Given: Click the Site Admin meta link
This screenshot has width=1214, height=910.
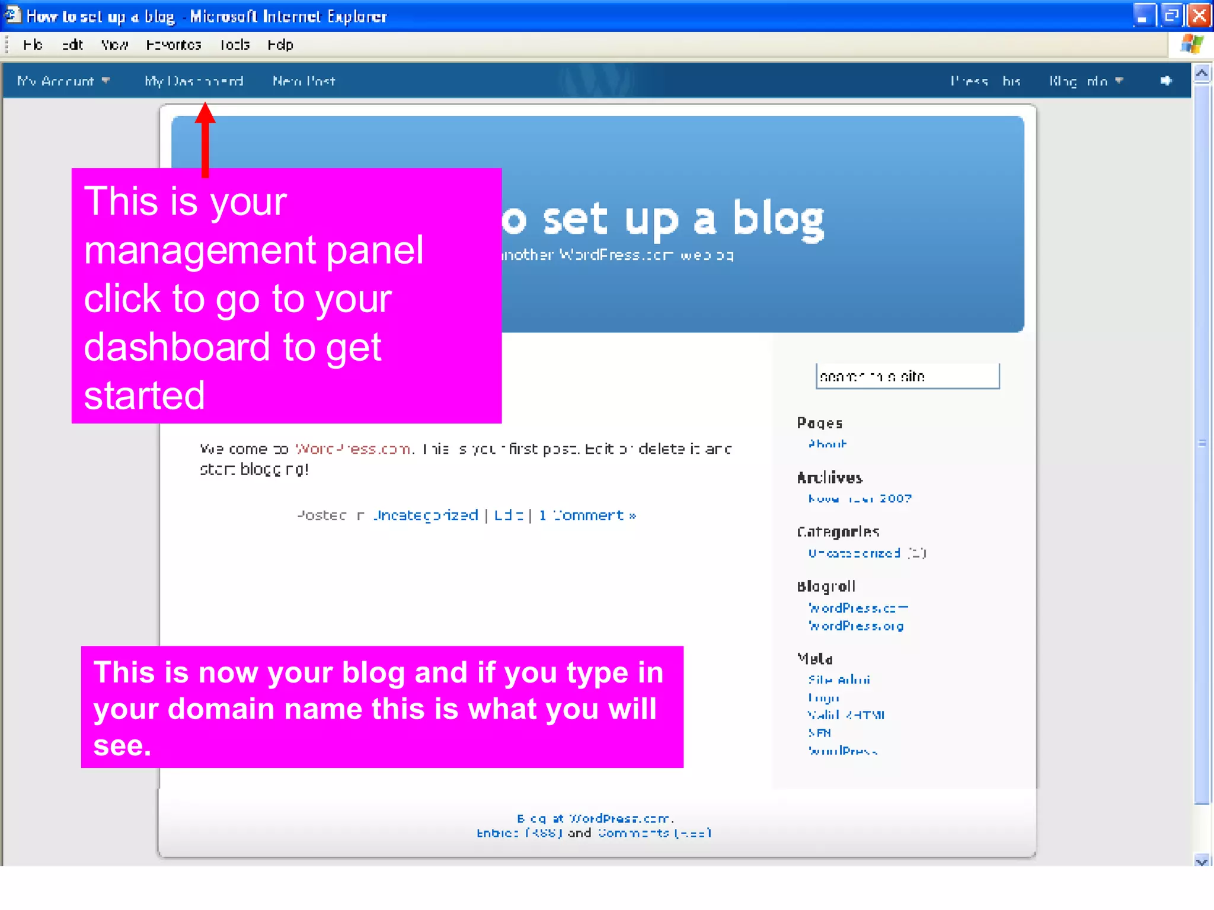Looking at the screenshot, I should 839,680.
